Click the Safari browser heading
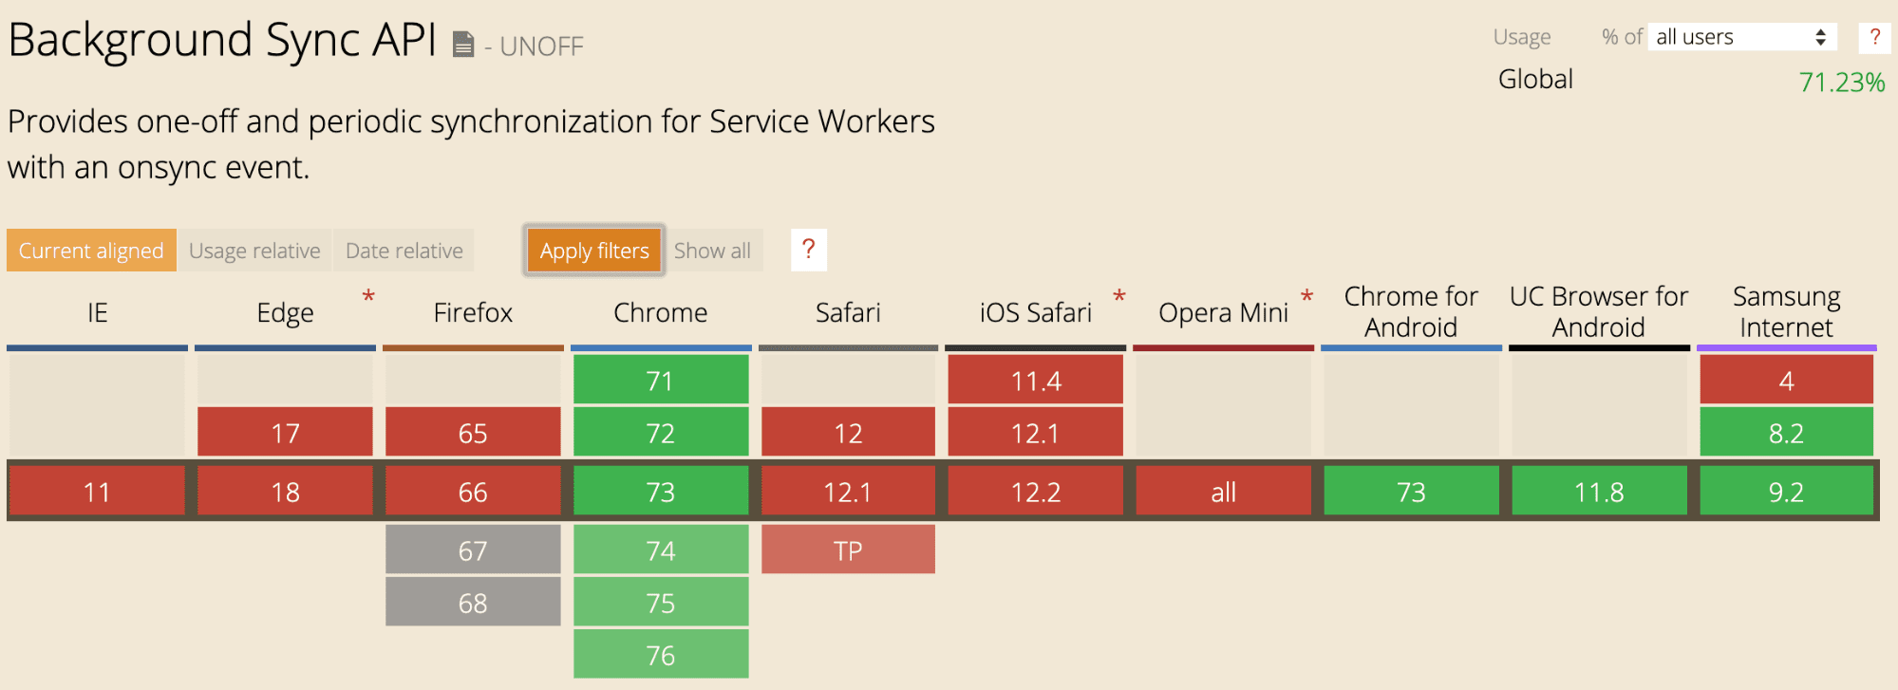1898x690 pixels. [x=848, y=312]
